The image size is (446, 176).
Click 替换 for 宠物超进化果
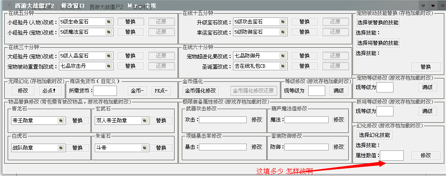pyautogui.click(x=305, y=56)
